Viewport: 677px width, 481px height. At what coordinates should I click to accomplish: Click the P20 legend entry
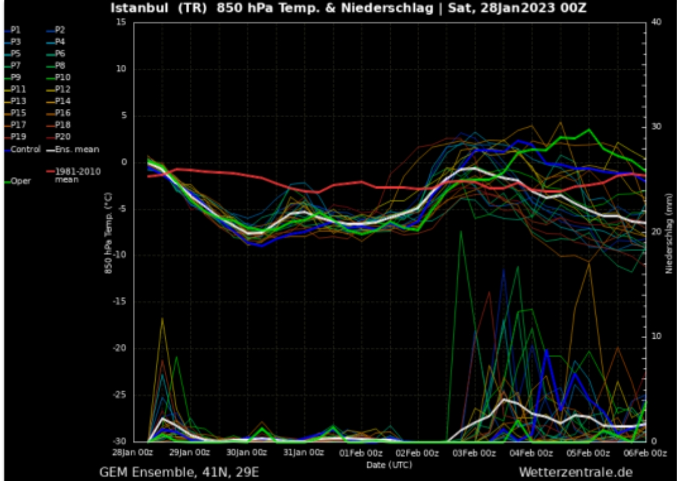[x=62, y=137]
